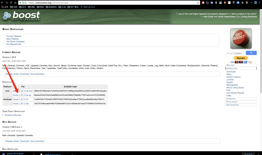Expand the Welcome sidebar section
Screen dimensions: 262x155
point(241,65)
